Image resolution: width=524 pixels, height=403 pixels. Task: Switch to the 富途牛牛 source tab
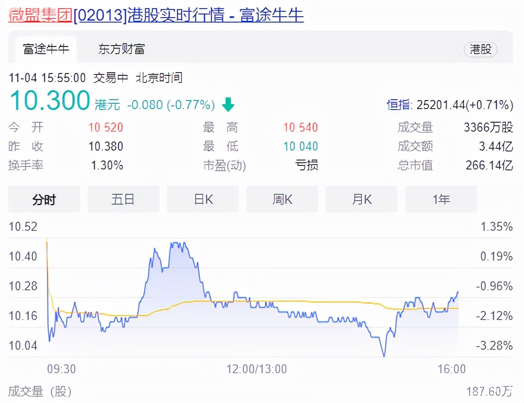coord(46,49)
